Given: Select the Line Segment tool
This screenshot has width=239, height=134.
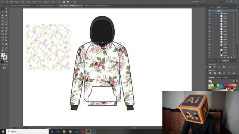Looking at the screenshot, I should click(x=6, y=18).
